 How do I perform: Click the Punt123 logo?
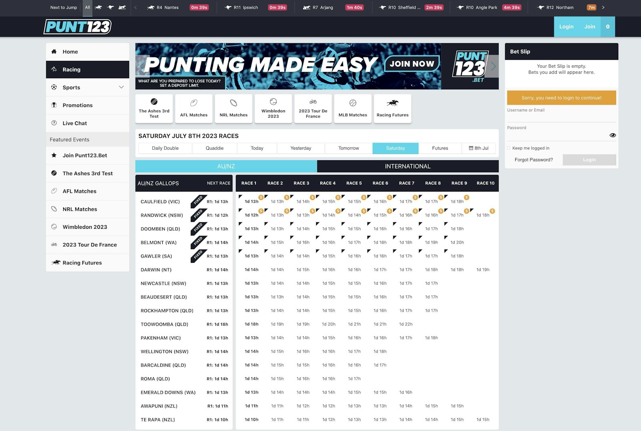(x=77, y=27)
